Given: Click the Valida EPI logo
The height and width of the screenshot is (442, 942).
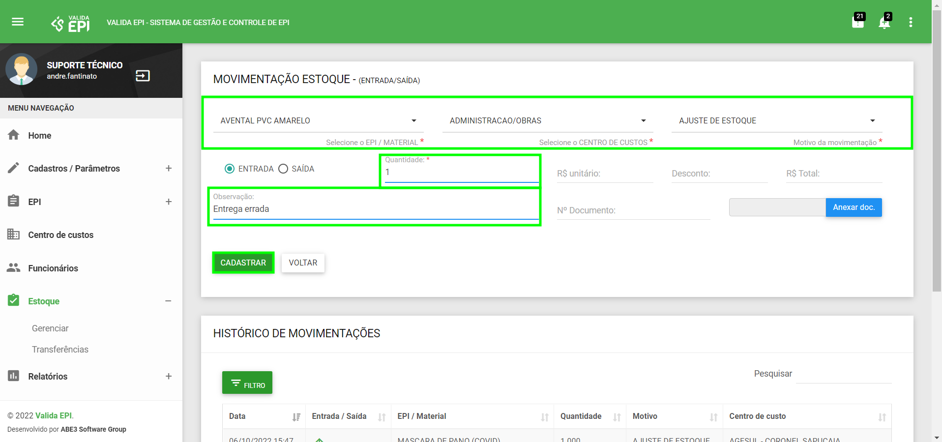Looking at the screenshot, I should coord(70,23).
